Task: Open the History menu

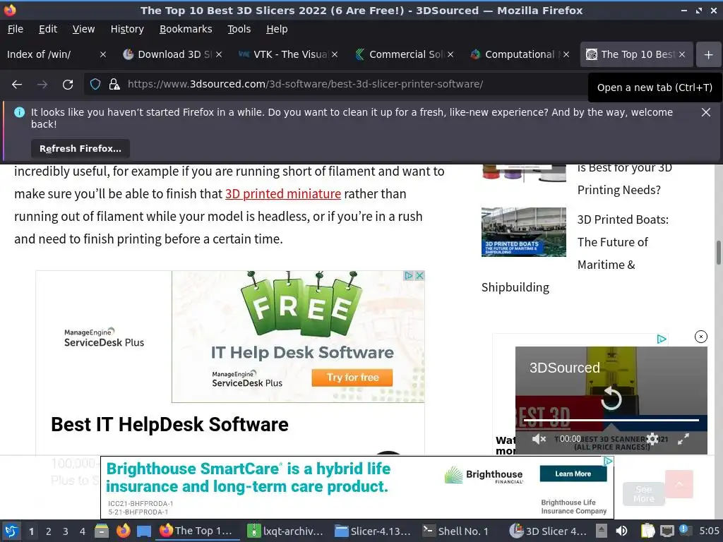Action: point(127,29)
